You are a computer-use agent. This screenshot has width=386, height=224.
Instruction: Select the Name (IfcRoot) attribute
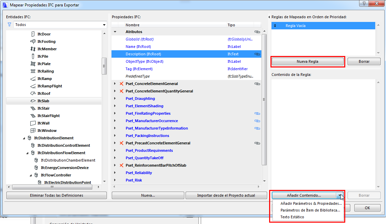(186, 47)
